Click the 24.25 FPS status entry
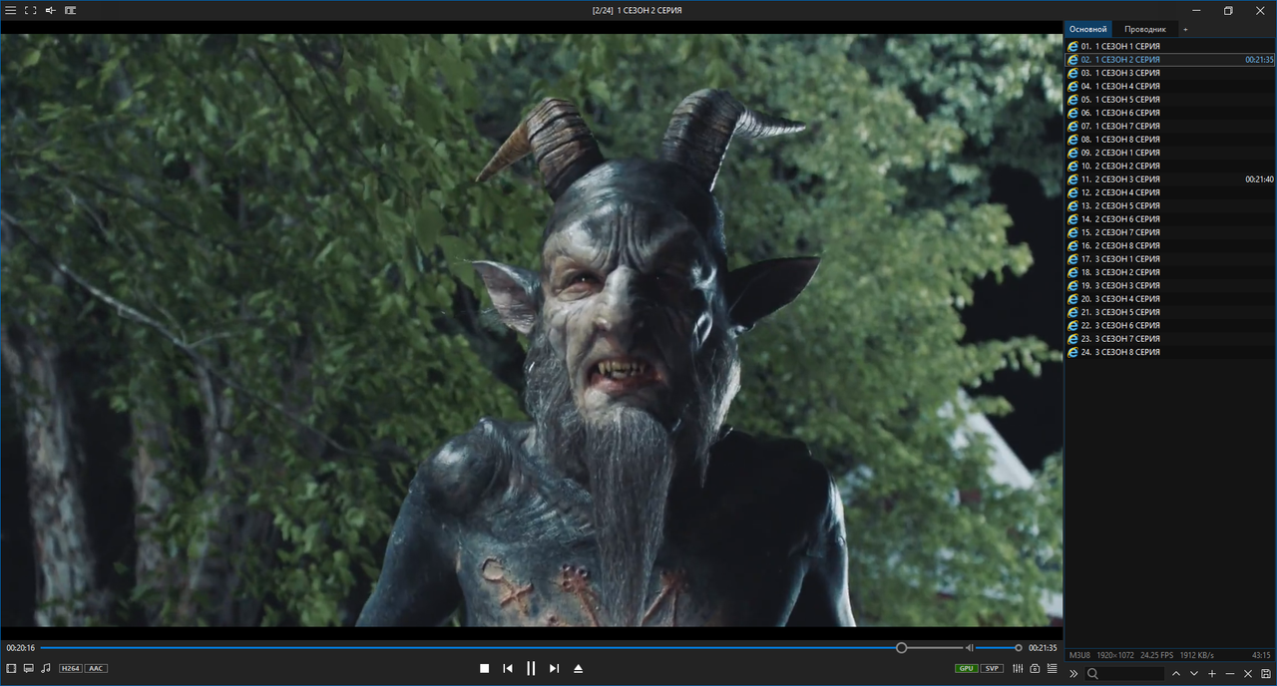Viewport: 1277px width, 686px height. (1157, 655)
